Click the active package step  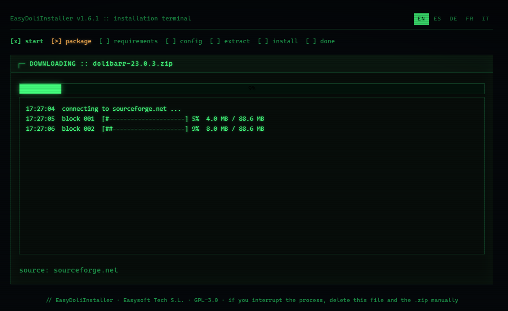(x=71, y=41)
